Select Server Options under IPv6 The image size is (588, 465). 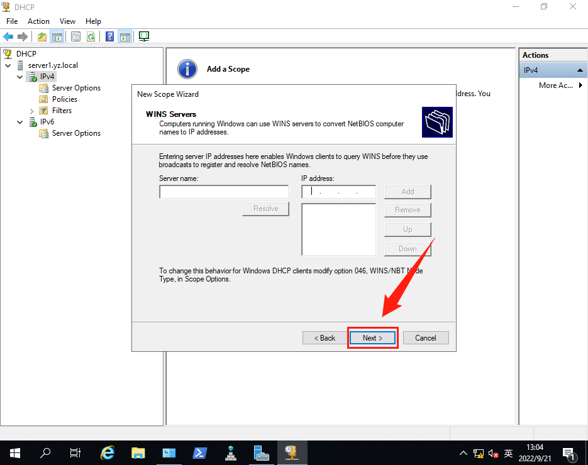tap(76, 133)
